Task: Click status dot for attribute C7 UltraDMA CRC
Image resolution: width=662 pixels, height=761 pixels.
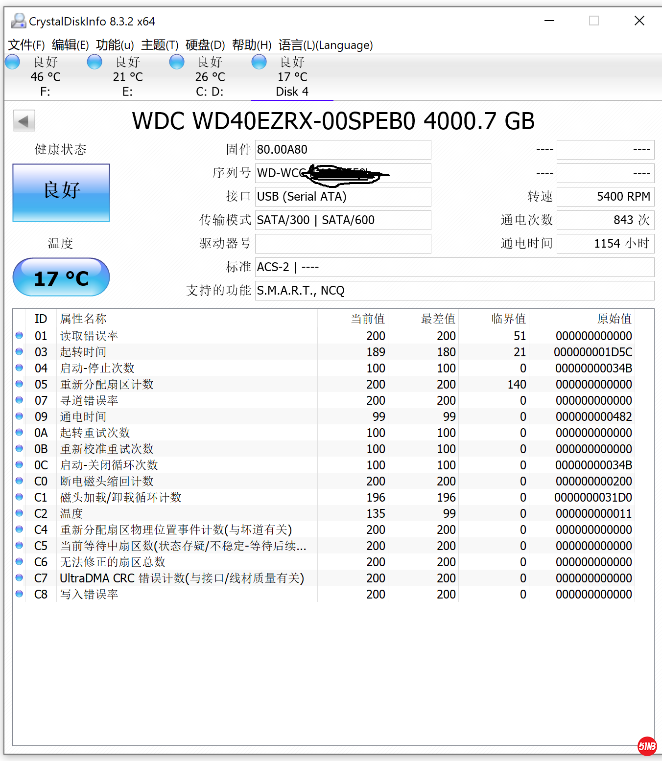Action: (19, 578)
